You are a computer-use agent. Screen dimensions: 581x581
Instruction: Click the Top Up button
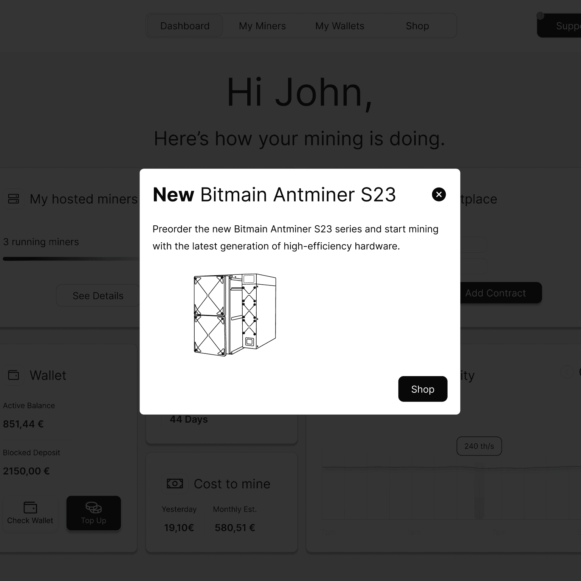click(x=94, y=513)
